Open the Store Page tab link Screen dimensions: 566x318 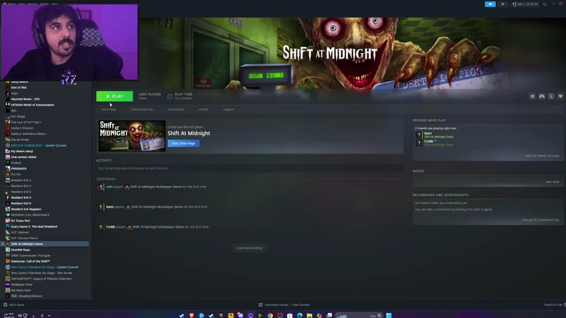108,109
